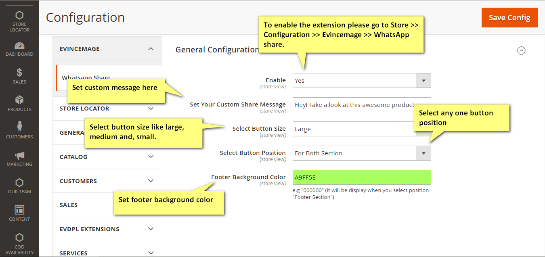The image size is (545, 257).
Task: Expand the Store Locator config group
Action: [x=107, y=109]
